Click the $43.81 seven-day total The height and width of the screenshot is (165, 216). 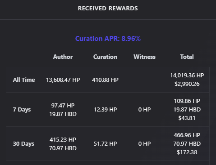pyautogui.click(x=187, y=118)
